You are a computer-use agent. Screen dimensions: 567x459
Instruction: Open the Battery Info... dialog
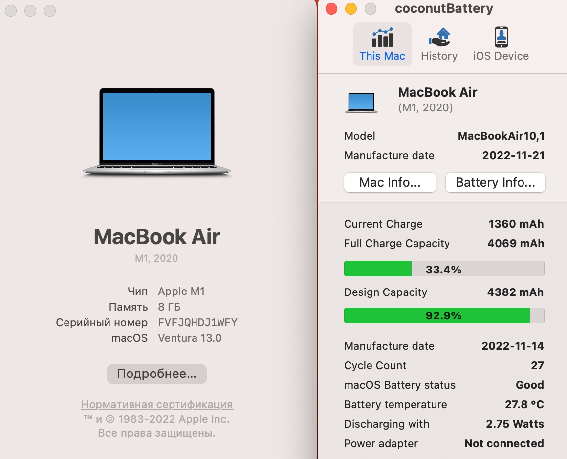tap(496, 182)
